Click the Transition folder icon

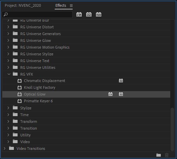coord(15,128)
